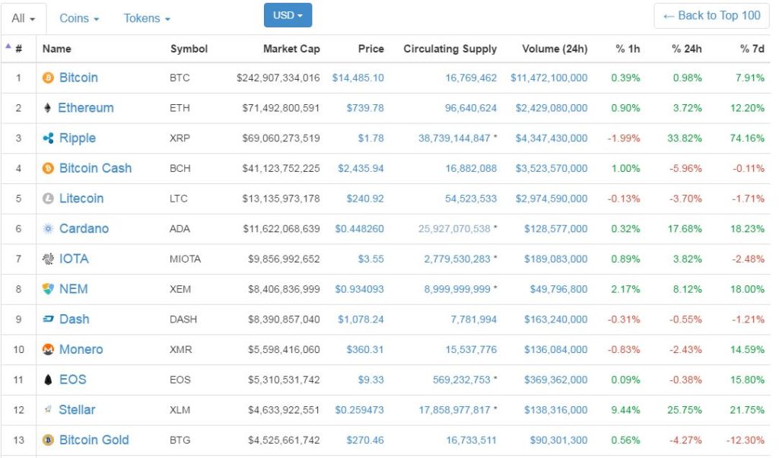Click the EOS logo icon

pyautogui.click(x=48, y=380)
